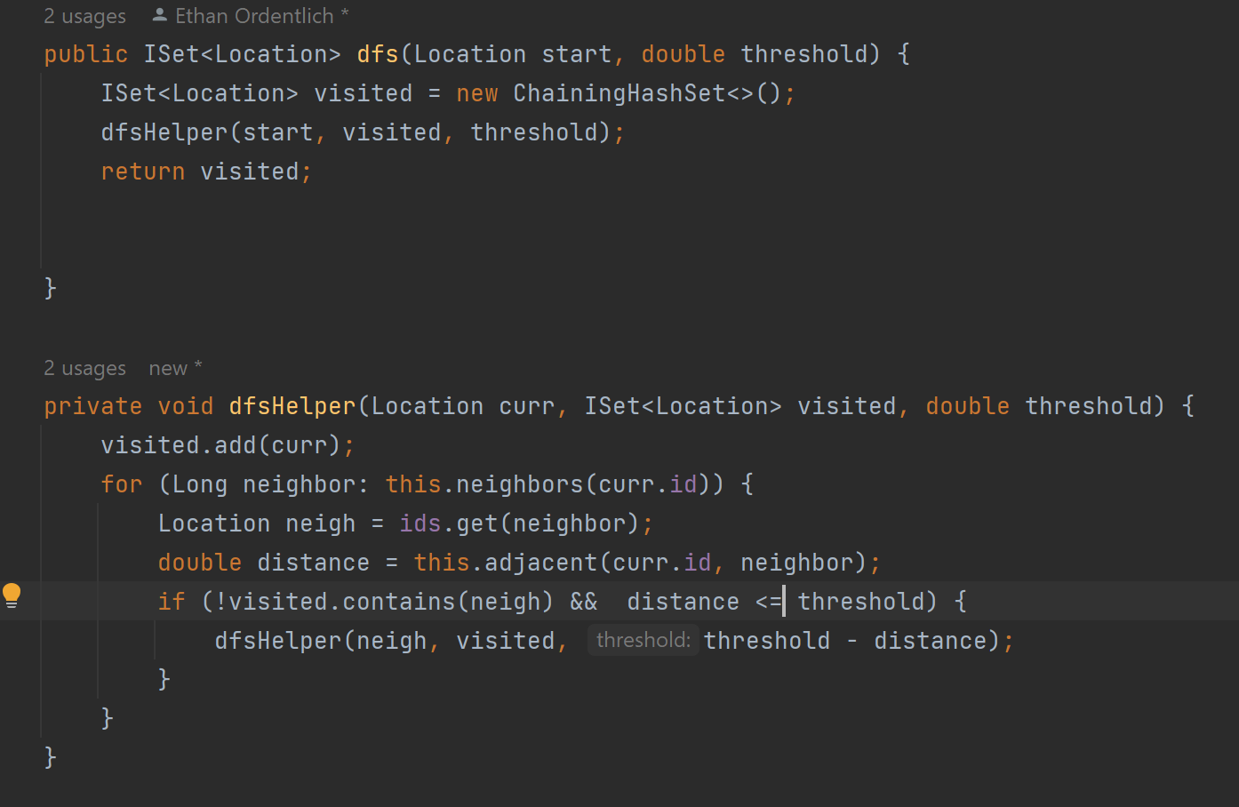Click the public keyword
1239x807 pixels.
[x=85, y=54]
